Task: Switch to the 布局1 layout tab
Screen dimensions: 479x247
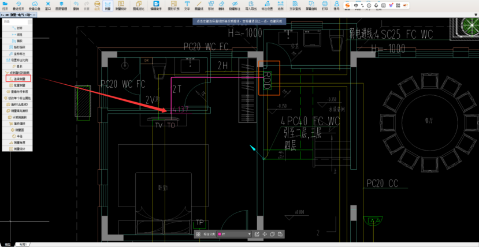Action: tap(24, 244)
